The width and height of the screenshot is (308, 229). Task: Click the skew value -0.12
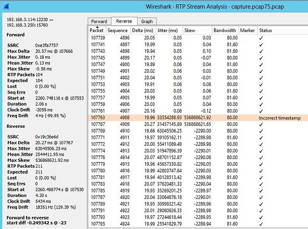point(206,111)
